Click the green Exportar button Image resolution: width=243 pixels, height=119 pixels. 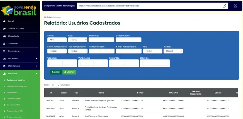(x=69, y=72)
